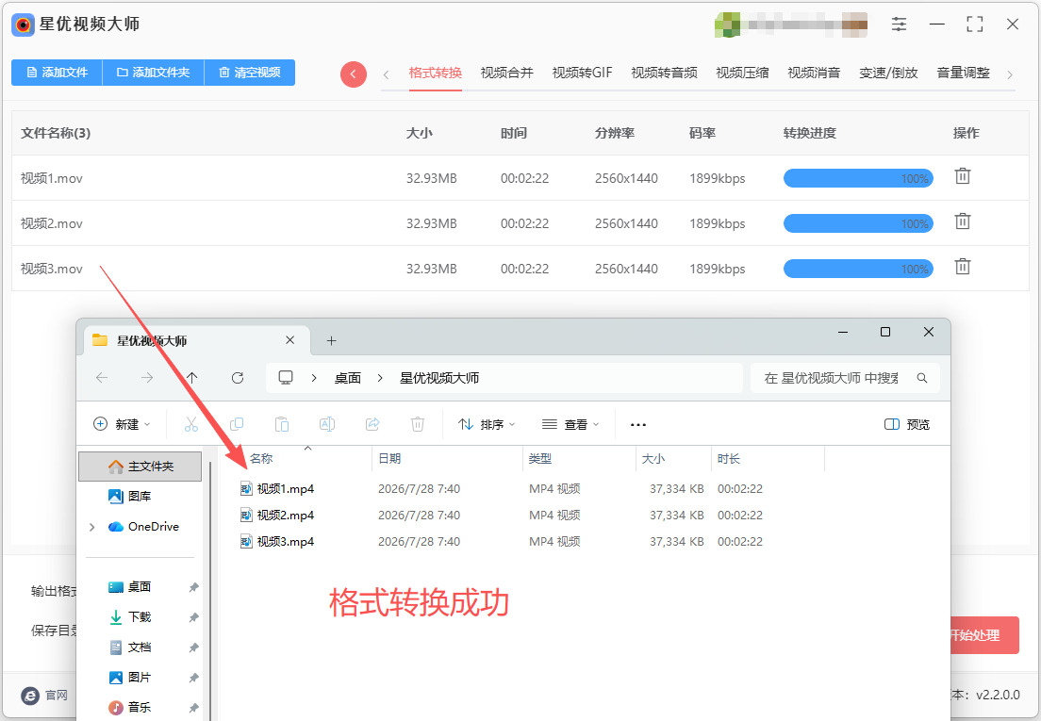Select the 视频消音 tab
The image size is (1041, 721).
click(814, 73)
